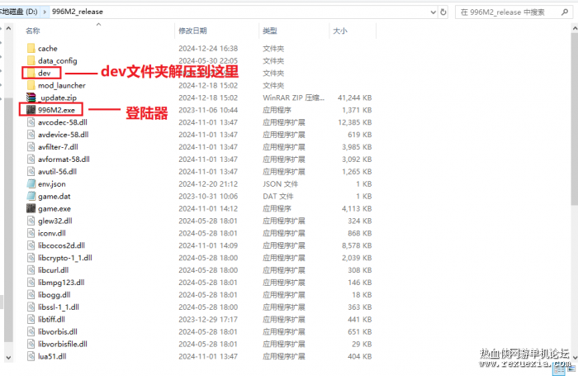
Task: Sort files by the 名称 column header
Action: tap(32, 31)
